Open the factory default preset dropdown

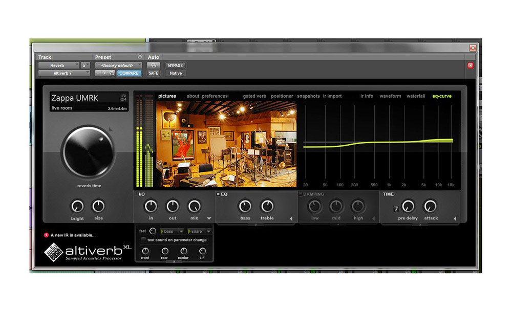pyautogui.click(x=119, y=65)
